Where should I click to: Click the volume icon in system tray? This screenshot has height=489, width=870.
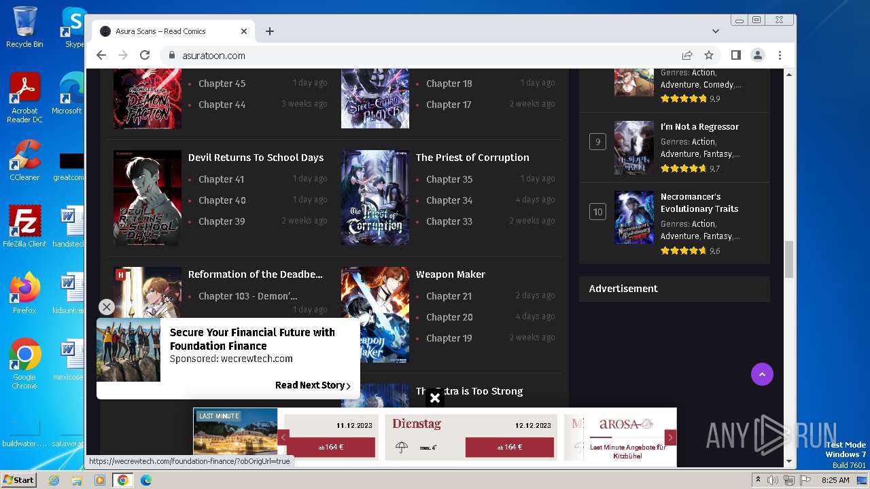(773, 480)
